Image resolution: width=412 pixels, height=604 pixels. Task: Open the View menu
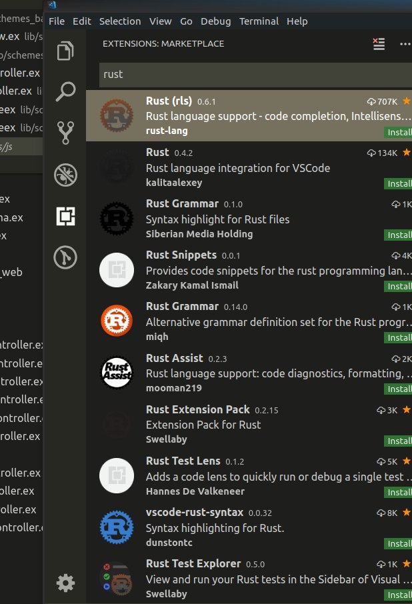point(161,21)
